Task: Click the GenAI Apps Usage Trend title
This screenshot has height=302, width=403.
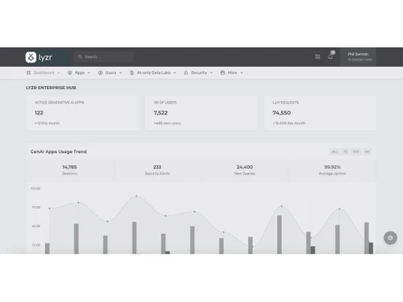Action: tap(58, 151)
